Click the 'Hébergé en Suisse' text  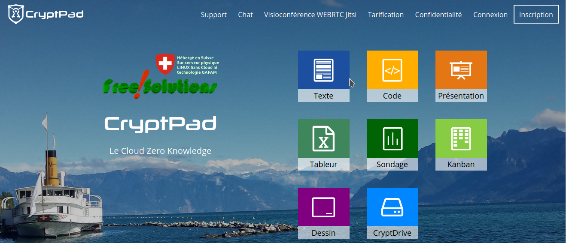click(195, 57)
